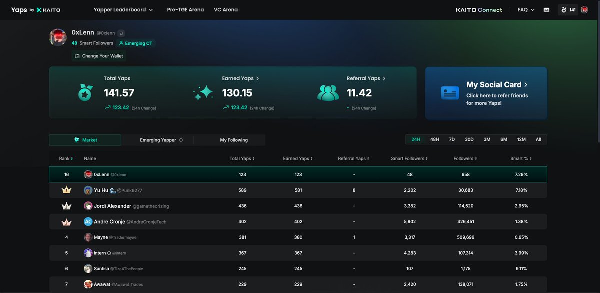The image size is (600, 293).
Task: Click Jordi Alexander's avatar
Action: 88,206
